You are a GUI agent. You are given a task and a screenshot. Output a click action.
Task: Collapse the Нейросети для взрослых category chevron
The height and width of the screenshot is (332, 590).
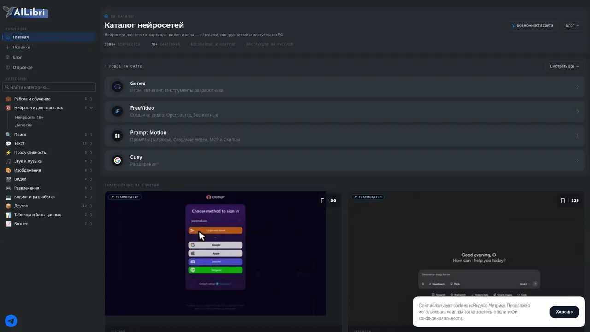pyautogui.click(x=91, y=108)
